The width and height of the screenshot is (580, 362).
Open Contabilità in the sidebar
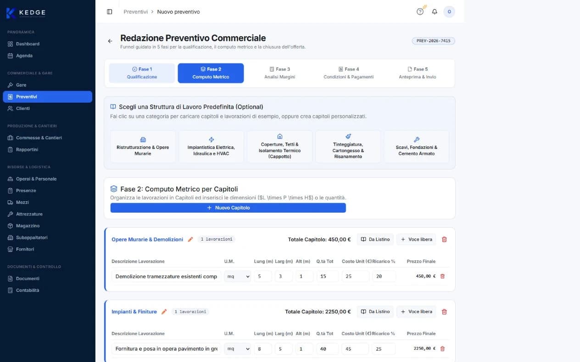click(x=48, y=291)
